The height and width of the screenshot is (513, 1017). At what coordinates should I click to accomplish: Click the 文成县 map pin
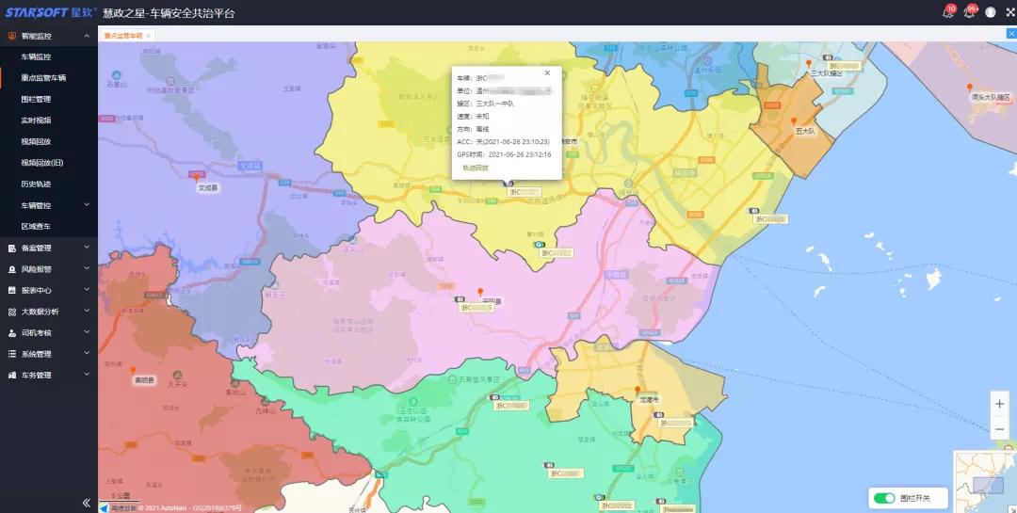pyautogui.click(x=196, y=176)
